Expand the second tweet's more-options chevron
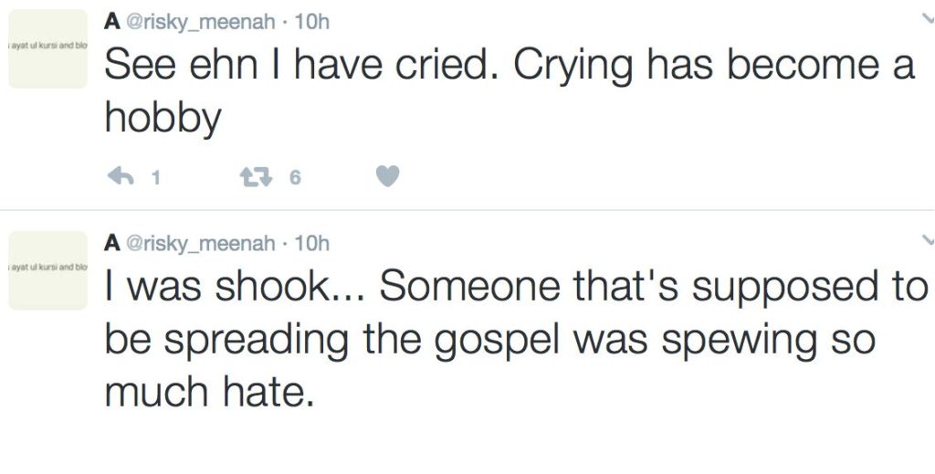Image resolution: width=935 pixels, height=474 pixels. coord(929,239)
